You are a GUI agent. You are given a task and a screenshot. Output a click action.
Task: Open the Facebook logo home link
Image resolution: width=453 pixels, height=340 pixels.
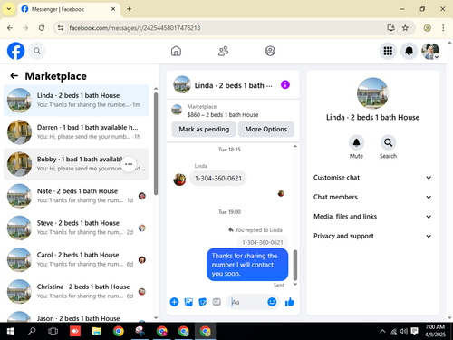click(x=15, y=51)
